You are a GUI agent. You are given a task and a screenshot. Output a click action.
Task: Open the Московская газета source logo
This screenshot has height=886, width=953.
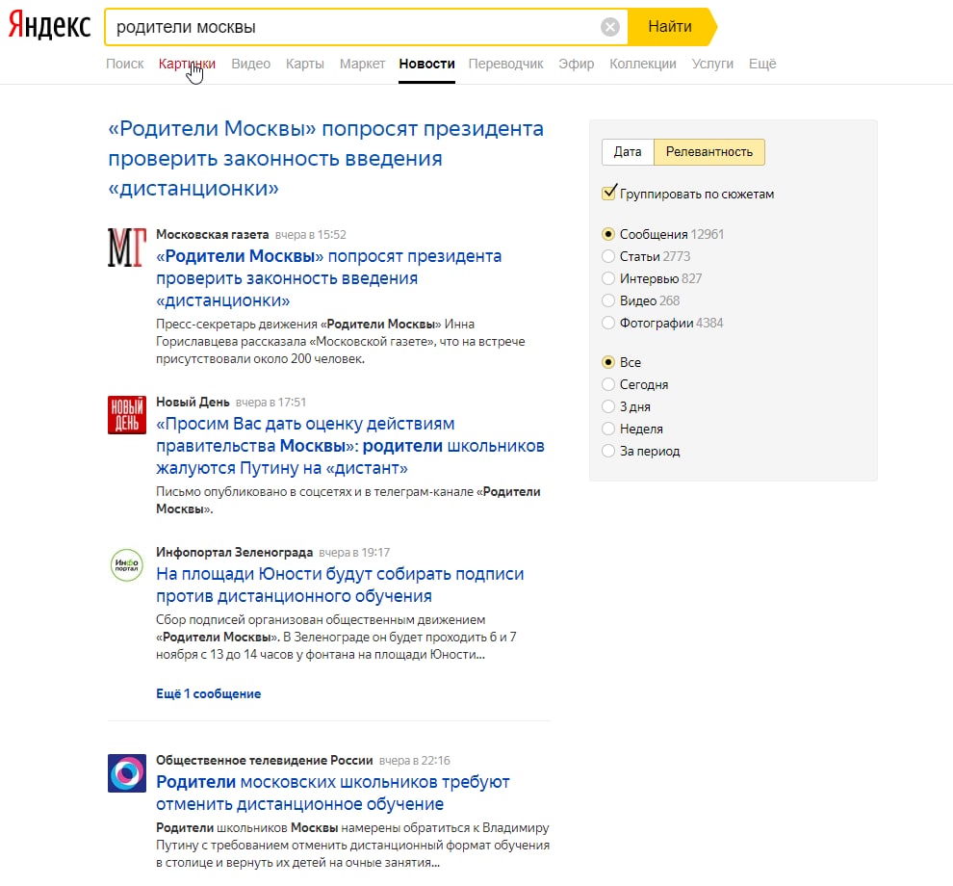(x=127, y=248)
